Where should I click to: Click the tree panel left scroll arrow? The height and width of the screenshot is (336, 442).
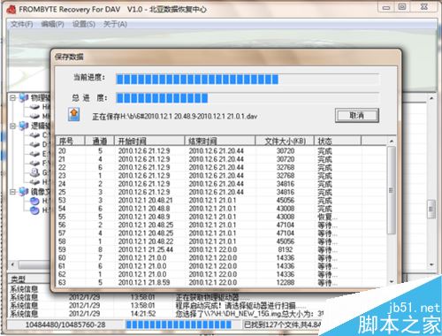12,264
